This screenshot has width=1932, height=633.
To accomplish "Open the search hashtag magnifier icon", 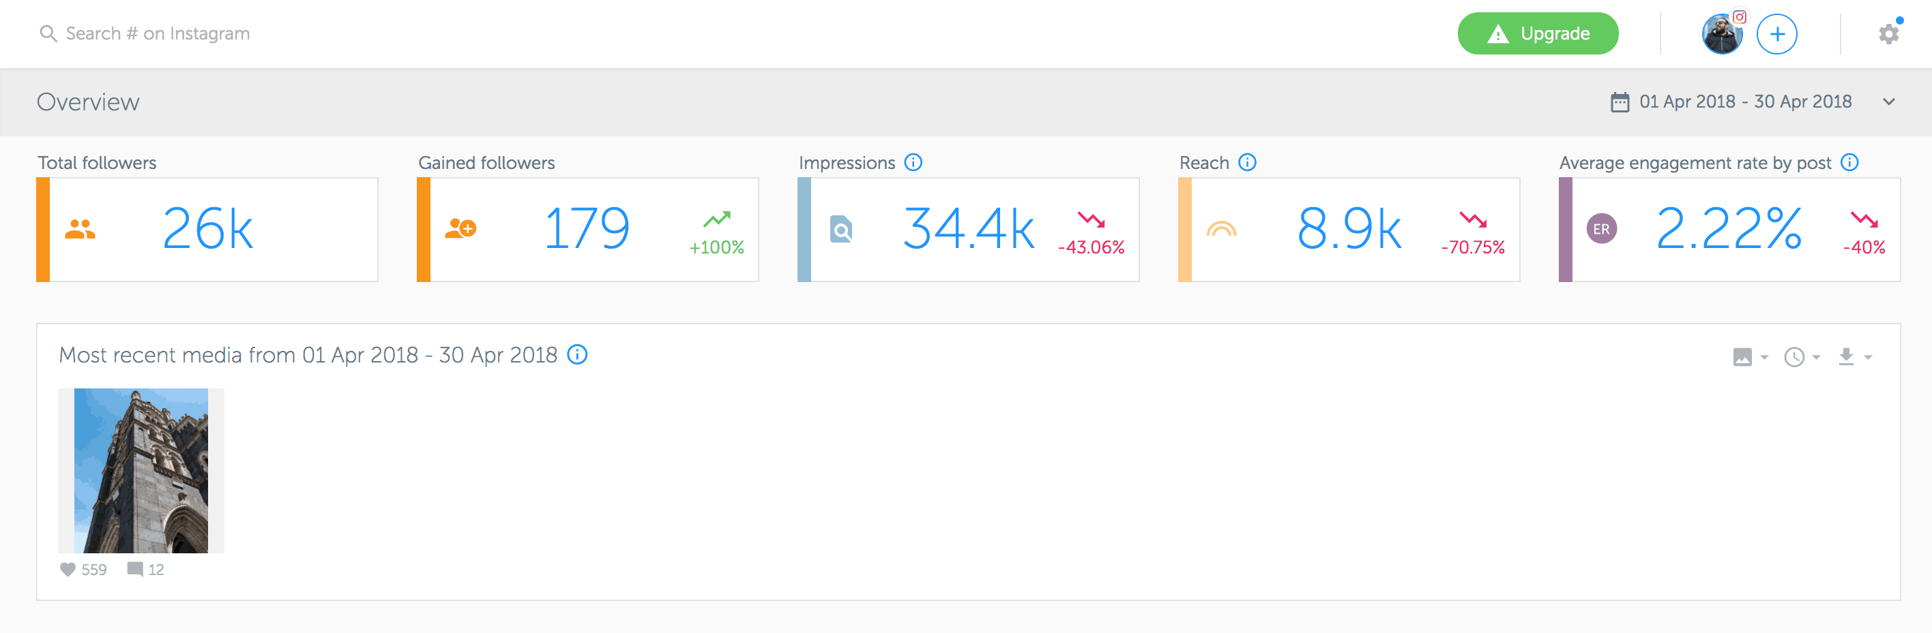I will point(48,33).
